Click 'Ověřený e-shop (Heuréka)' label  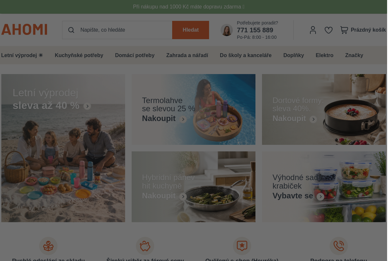pyautogui.click(x=242, y=260)
